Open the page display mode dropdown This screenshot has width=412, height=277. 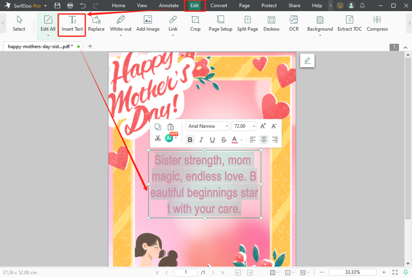(290, 272)
